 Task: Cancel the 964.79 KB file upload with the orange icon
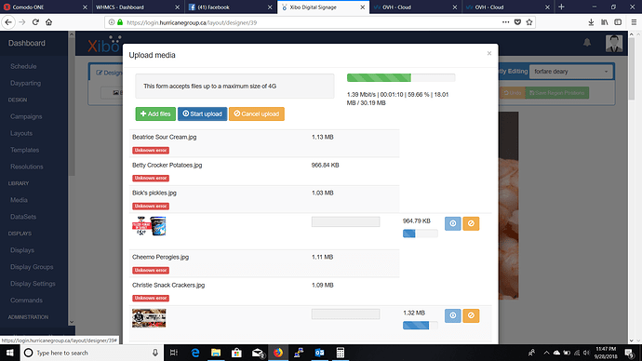471,223
